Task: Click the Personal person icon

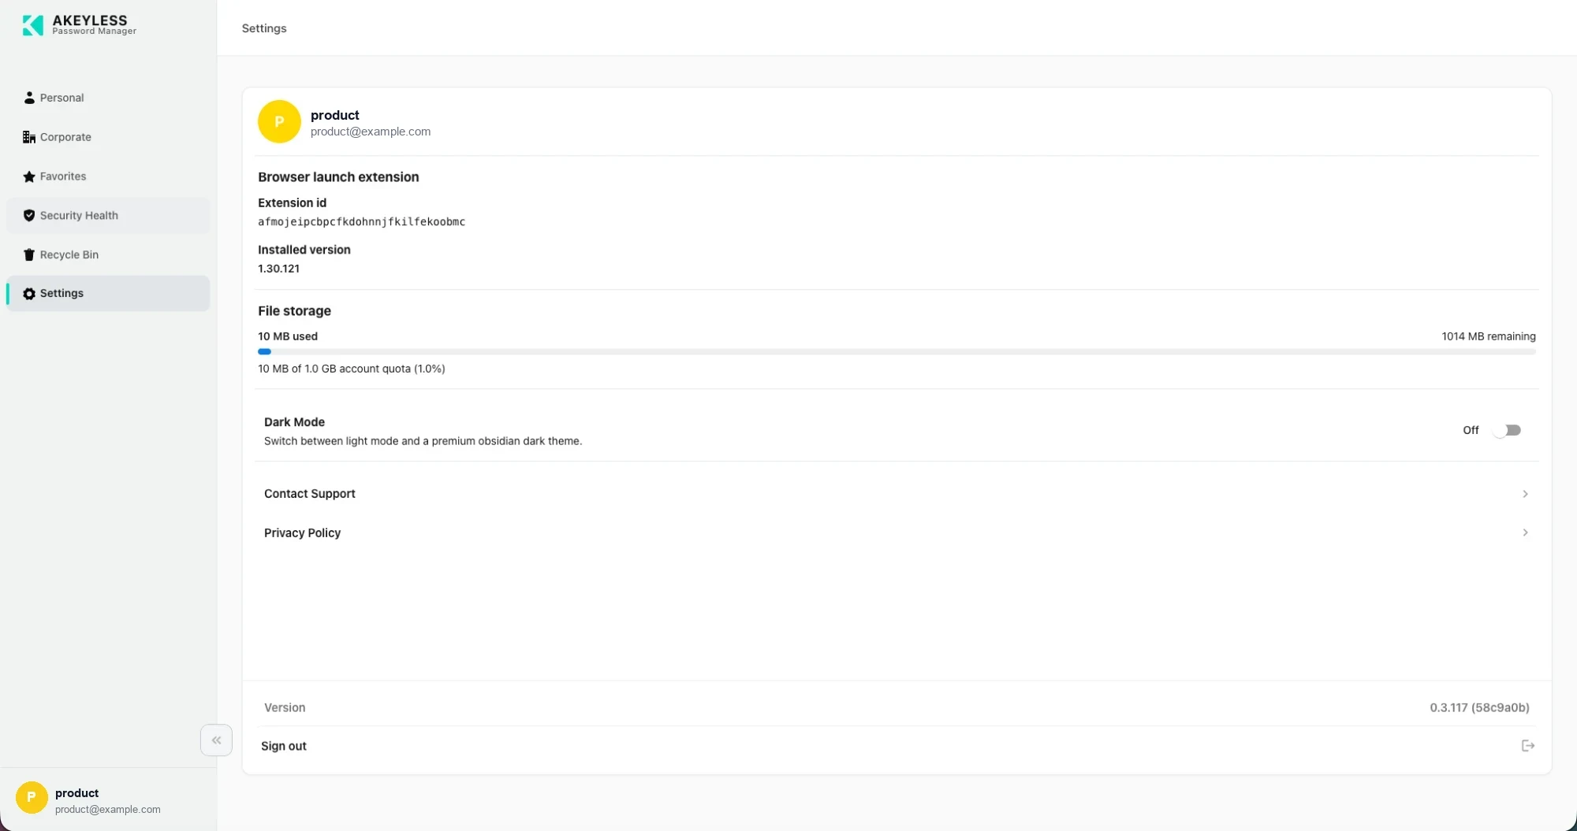Action: point(29,98)
